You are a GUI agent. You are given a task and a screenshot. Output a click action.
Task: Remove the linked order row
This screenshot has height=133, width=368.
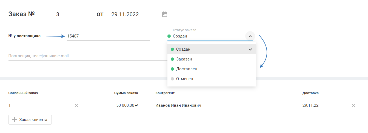(x=353, y=105)
